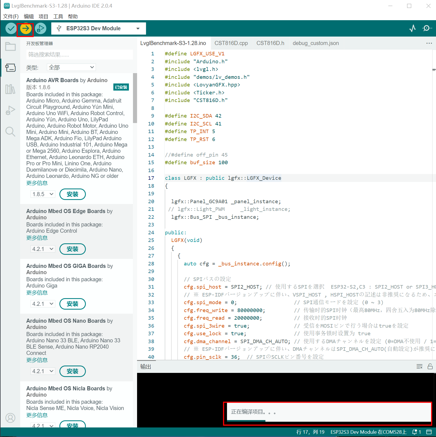Switch to the debug_custom.json tab
This screenshot has width=436, height=437.
tap(316, 43)
